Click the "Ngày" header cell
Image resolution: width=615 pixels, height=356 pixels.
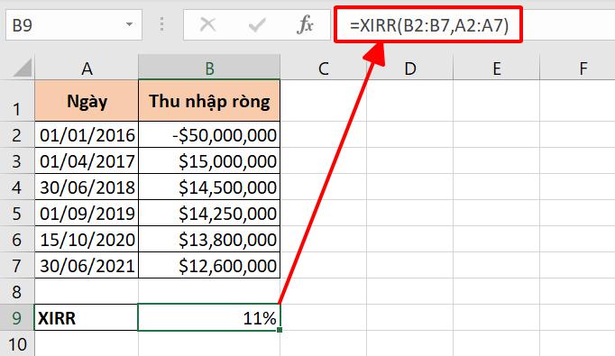(87, 101)
